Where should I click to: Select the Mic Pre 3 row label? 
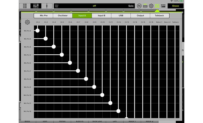point(27,39)
